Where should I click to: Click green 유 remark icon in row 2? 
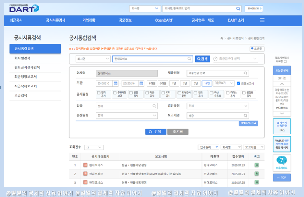[257, 173]
